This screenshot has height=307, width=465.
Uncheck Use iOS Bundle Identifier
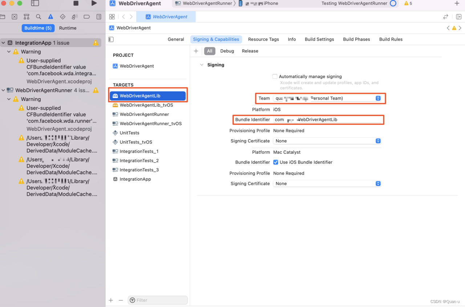pyautogui.click(x=276, y=162)
